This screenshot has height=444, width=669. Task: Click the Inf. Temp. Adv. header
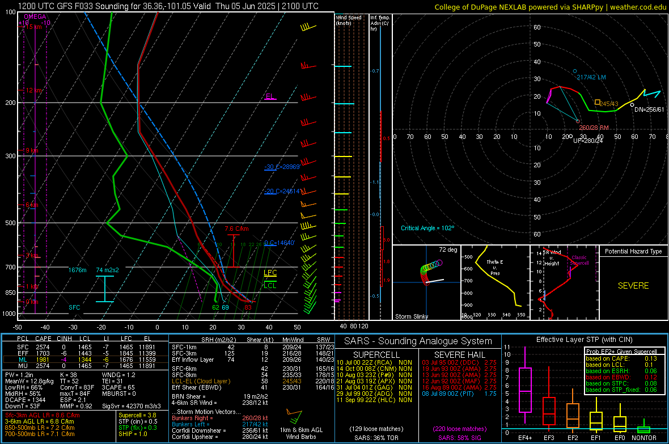[x=380, y=23]
